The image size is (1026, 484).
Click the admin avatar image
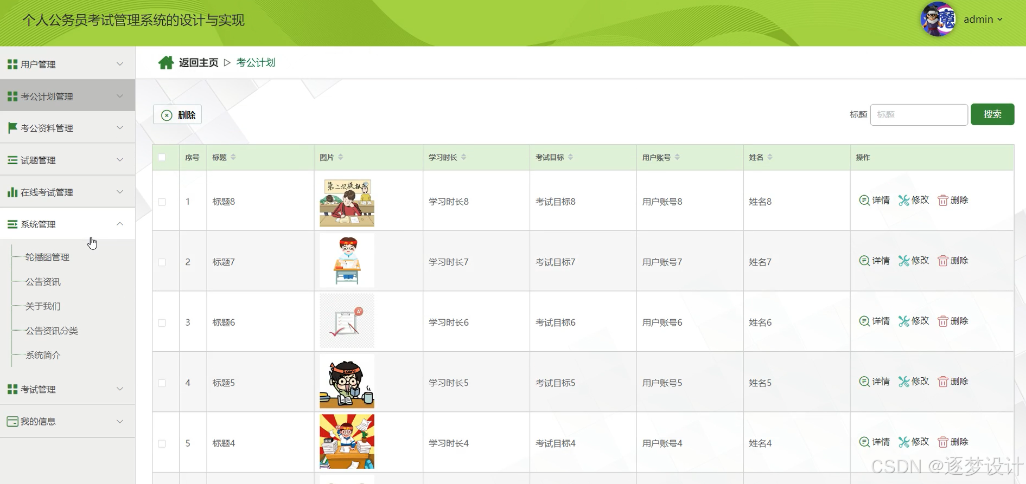pos(938,20)
